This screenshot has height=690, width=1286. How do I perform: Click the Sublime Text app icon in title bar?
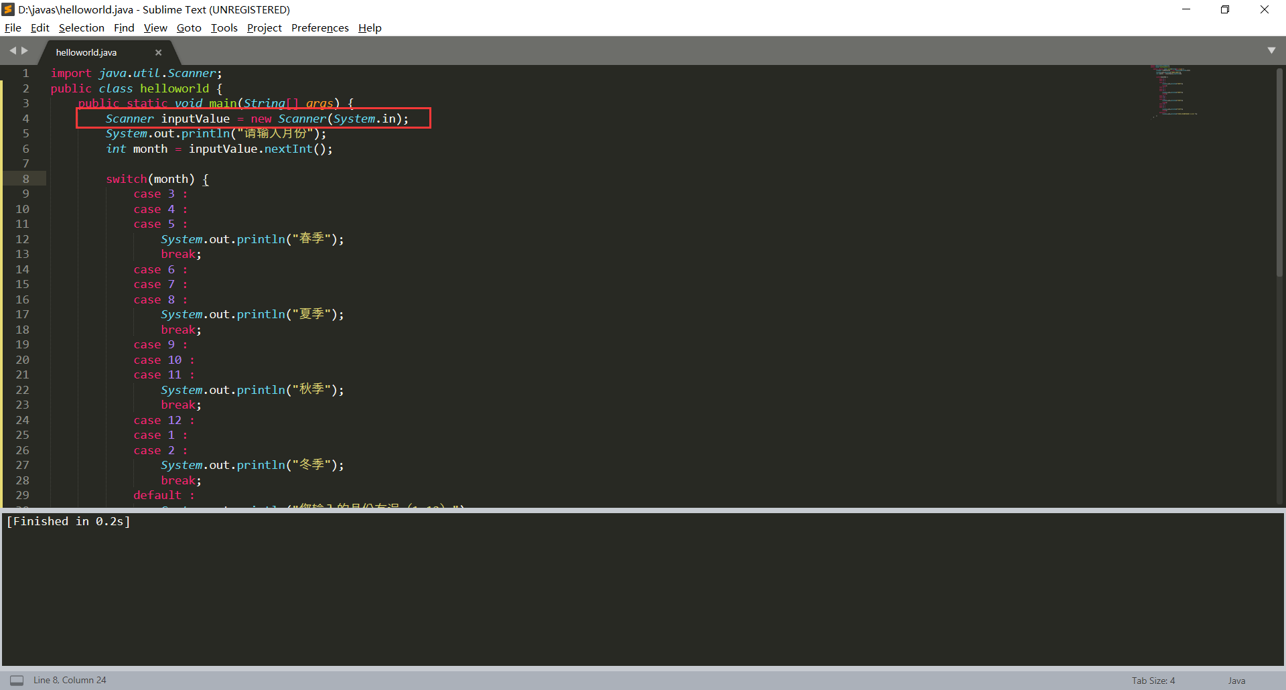tap(9, 9)
